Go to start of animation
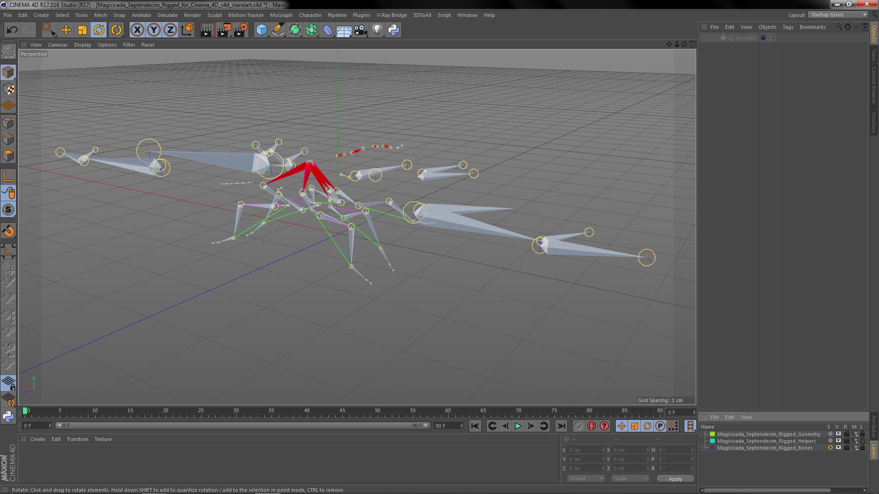Screen dimensions: 879x494 tap(475, 426)
